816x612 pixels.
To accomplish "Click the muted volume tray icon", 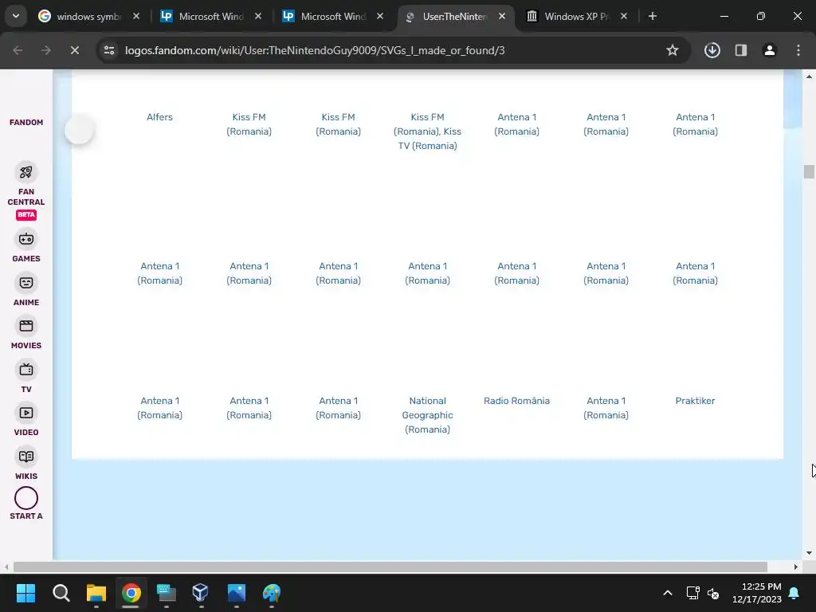I will 713,593.
